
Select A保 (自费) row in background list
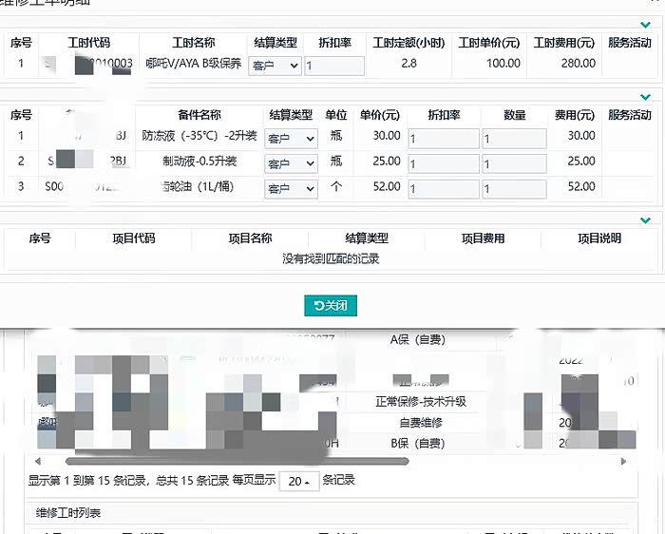pos(418,340)
